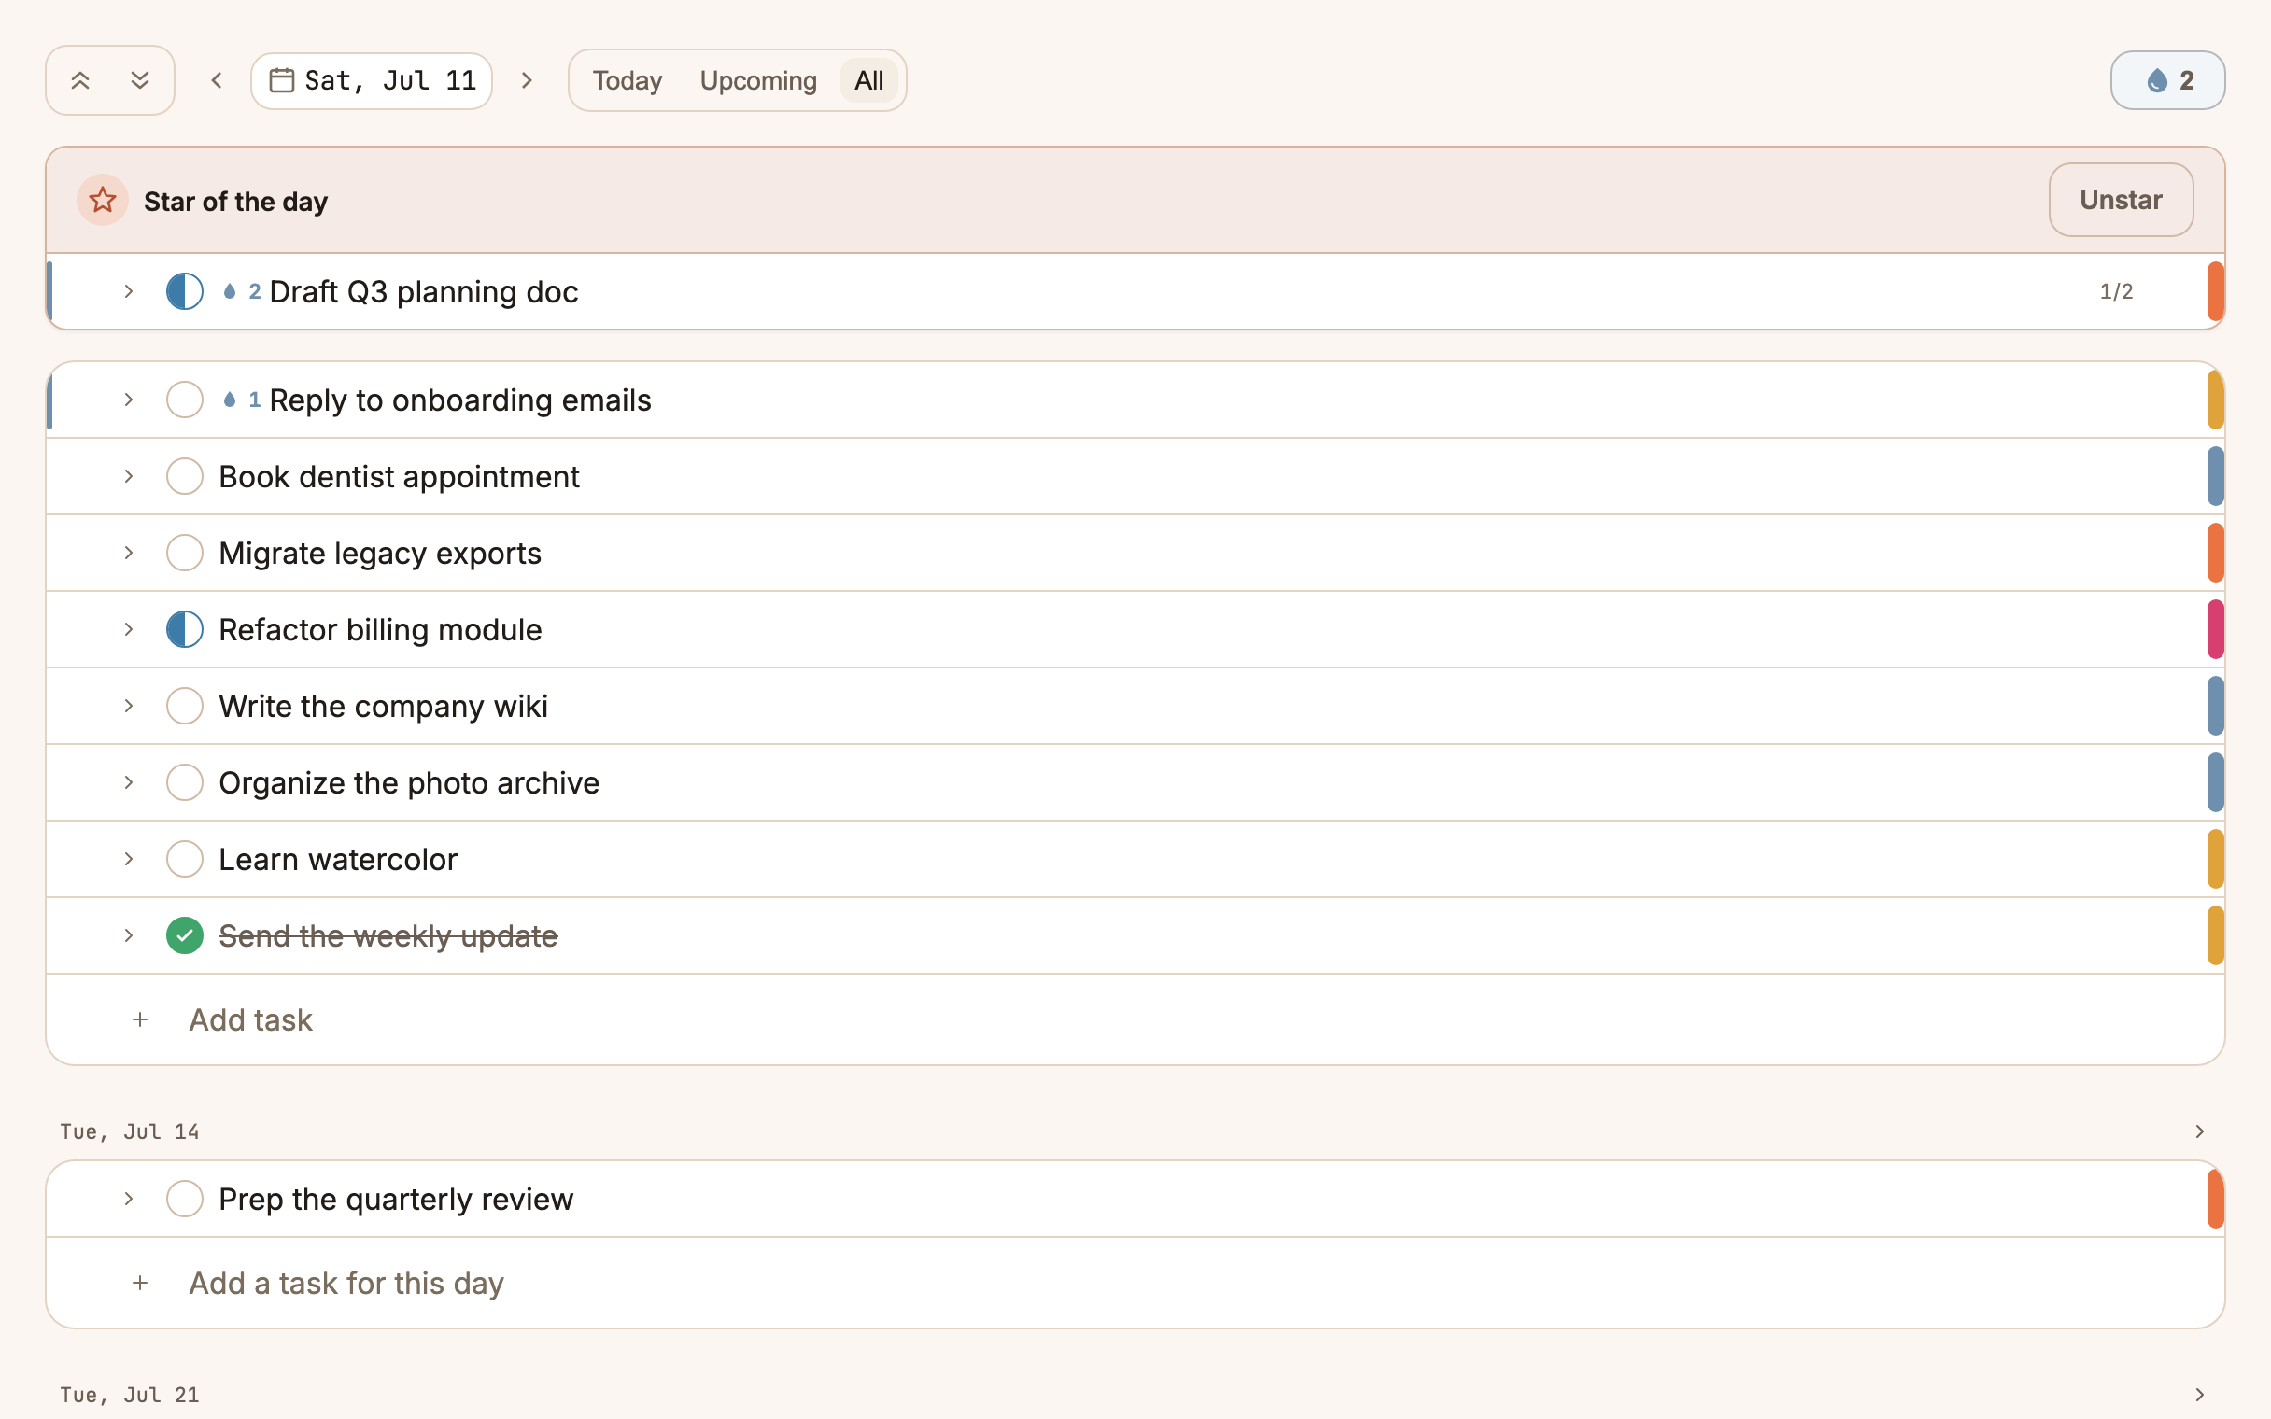Image resolution: width=2271 pixels, height=1419 pixels.
Task: Expand Book dentist appointment row
Action: (129, 477)
